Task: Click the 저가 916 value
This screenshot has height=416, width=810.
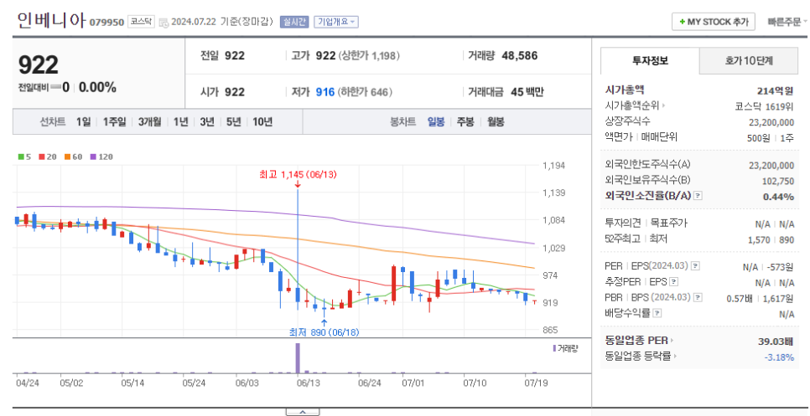Action: (325, 92)
